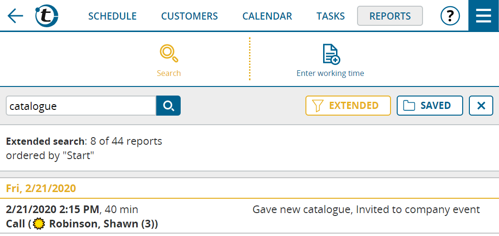Select the Reports tab

click(390, 16)
